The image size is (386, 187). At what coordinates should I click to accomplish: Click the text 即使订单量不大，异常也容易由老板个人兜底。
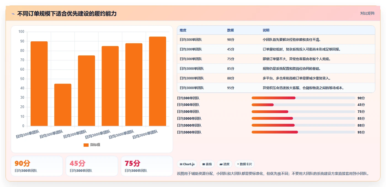(297, 59)
